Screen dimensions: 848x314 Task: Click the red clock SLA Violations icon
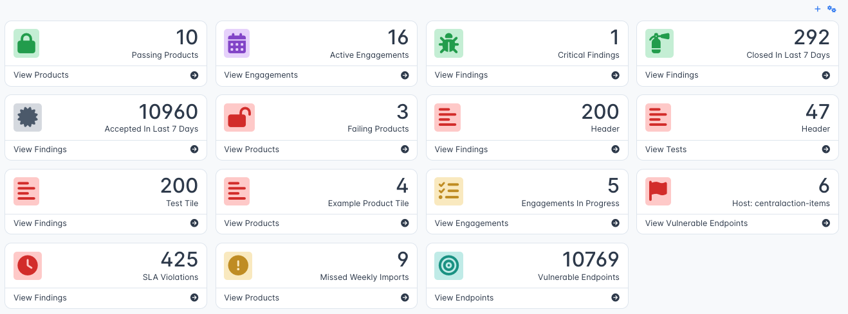26,266
